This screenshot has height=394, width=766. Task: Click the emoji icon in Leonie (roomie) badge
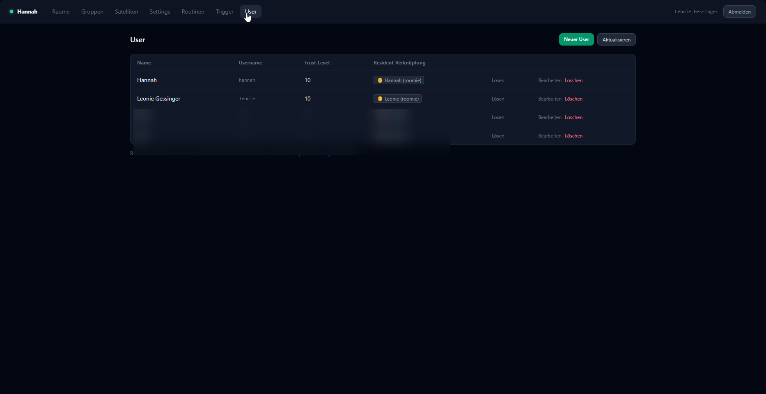(380, 99)
